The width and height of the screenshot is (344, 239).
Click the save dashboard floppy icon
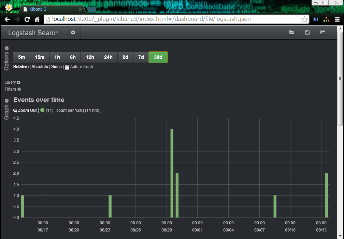[307, 32]
